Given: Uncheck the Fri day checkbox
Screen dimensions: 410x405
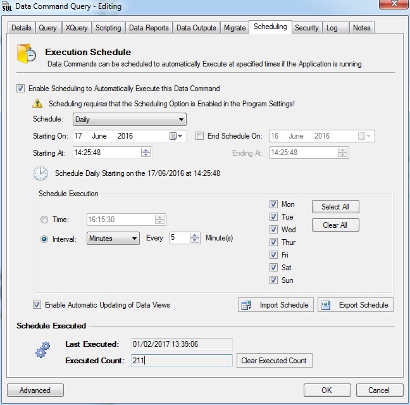Looking at the screenshot, I should tap(273, 254).
